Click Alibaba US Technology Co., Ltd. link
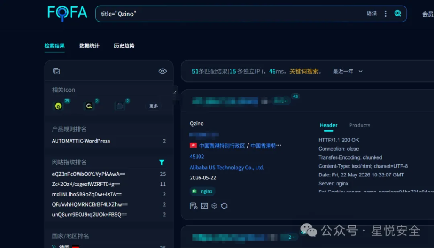Viewport: 434px width, 248px height. (x=227, y=168)
